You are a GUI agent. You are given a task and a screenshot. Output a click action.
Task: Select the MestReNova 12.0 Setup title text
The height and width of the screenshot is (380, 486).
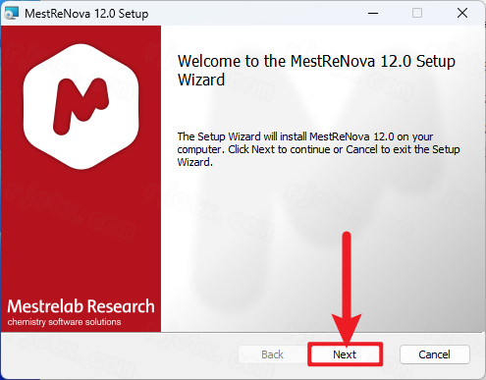click(x=86, y=14)
